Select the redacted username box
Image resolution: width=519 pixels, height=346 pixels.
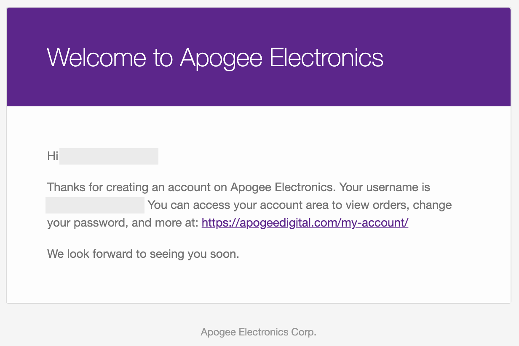[x=95, y=205]
